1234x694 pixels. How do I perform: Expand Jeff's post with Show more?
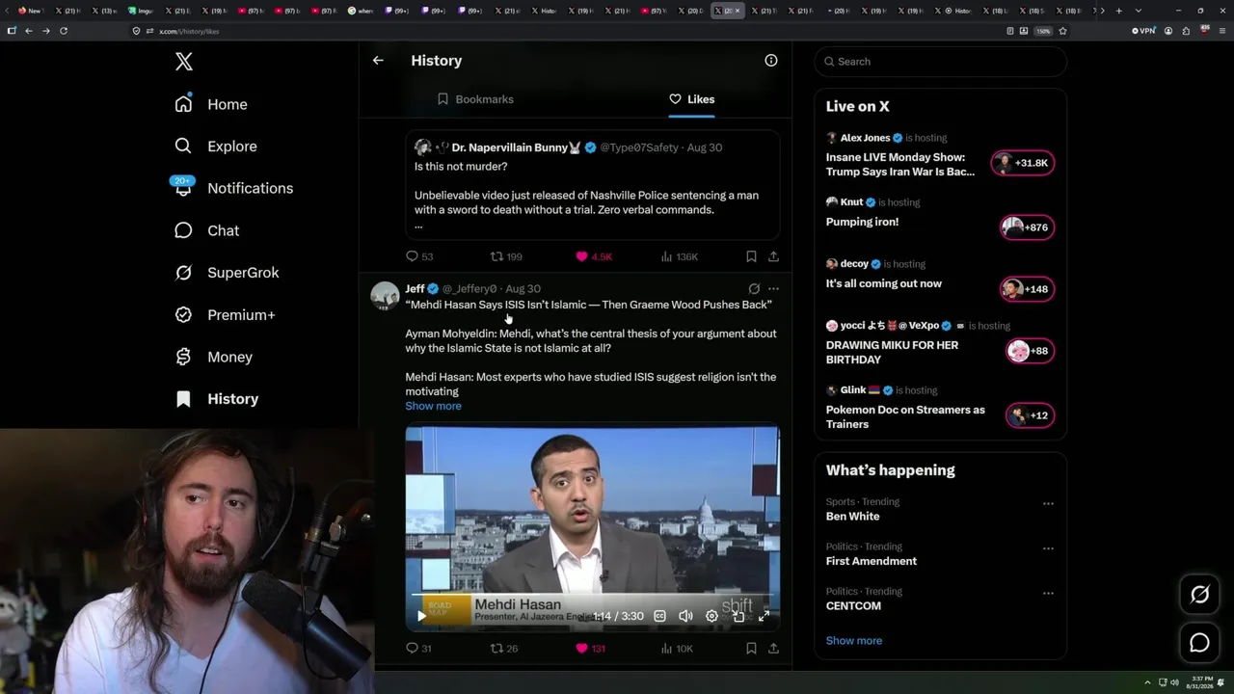pos(433,406)
